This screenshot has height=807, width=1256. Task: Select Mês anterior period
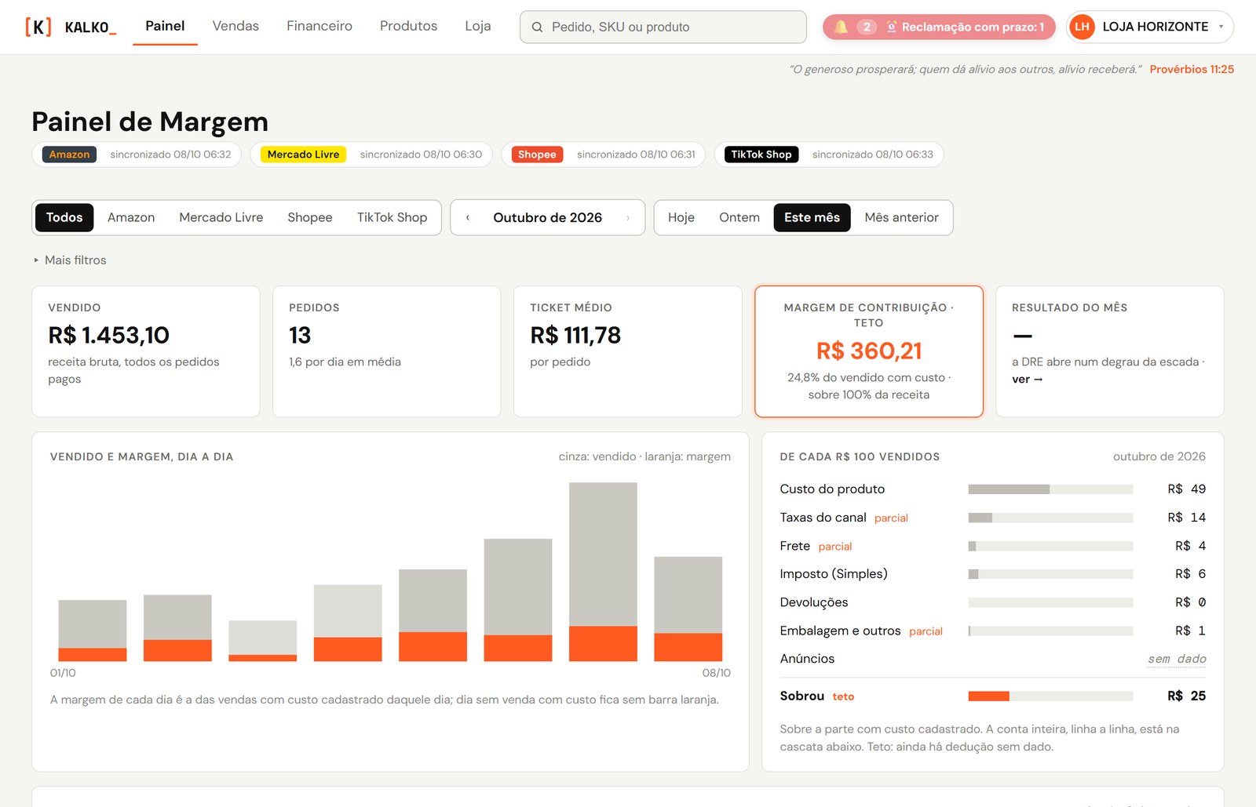click(901, 217)
